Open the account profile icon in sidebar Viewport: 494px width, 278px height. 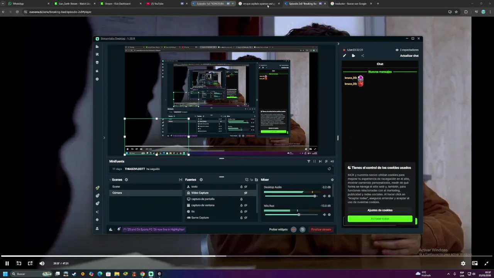click(97, 229)
